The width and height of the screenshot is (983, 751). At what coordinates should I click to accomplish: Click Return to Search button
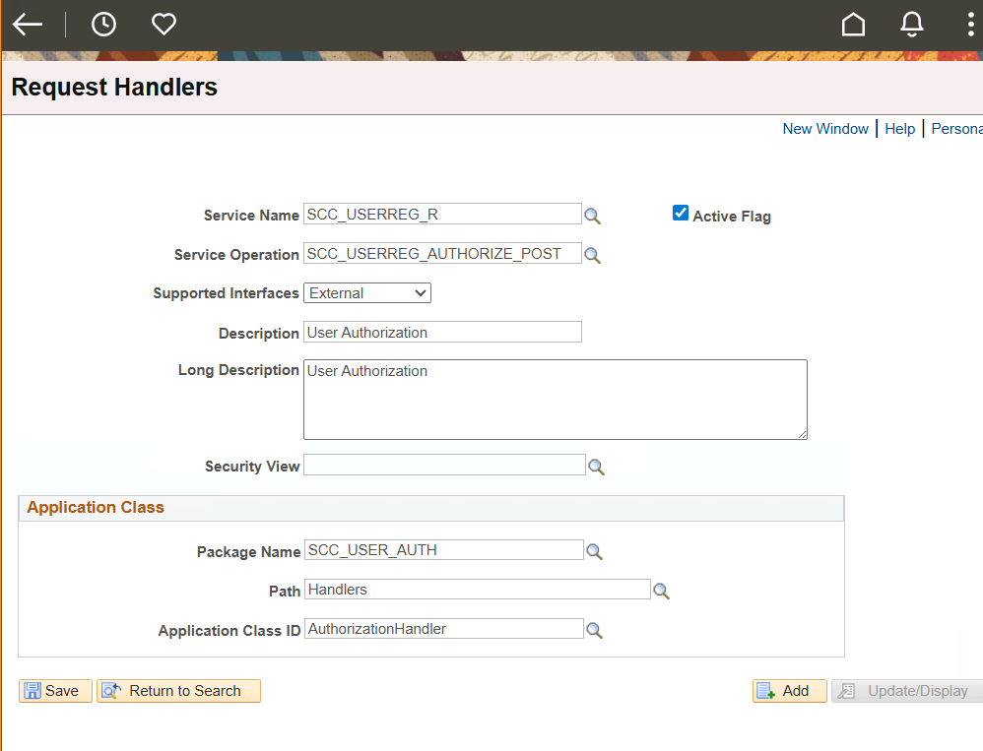point(178,691)
